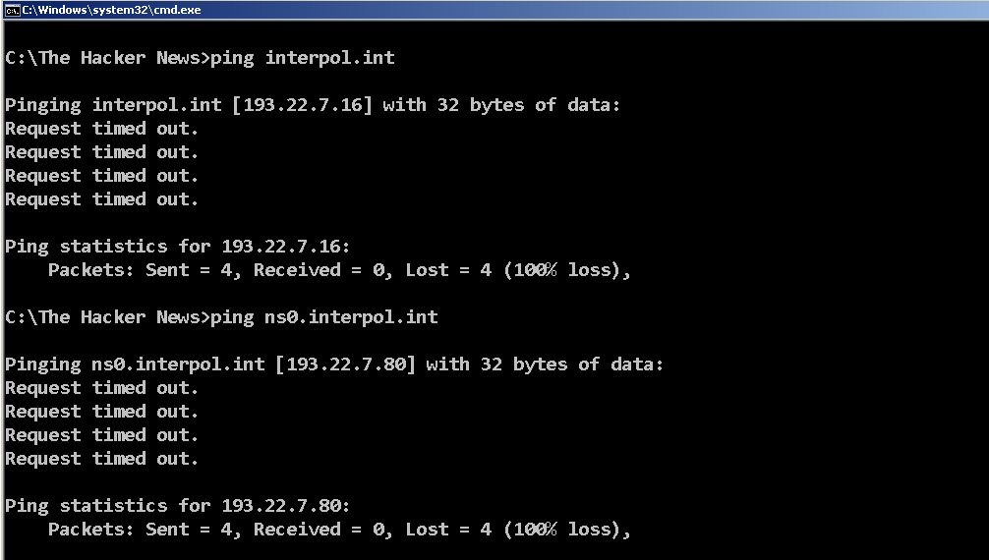
Task: Click the last 'Request timed out.' line
Action: coord(101,459)
